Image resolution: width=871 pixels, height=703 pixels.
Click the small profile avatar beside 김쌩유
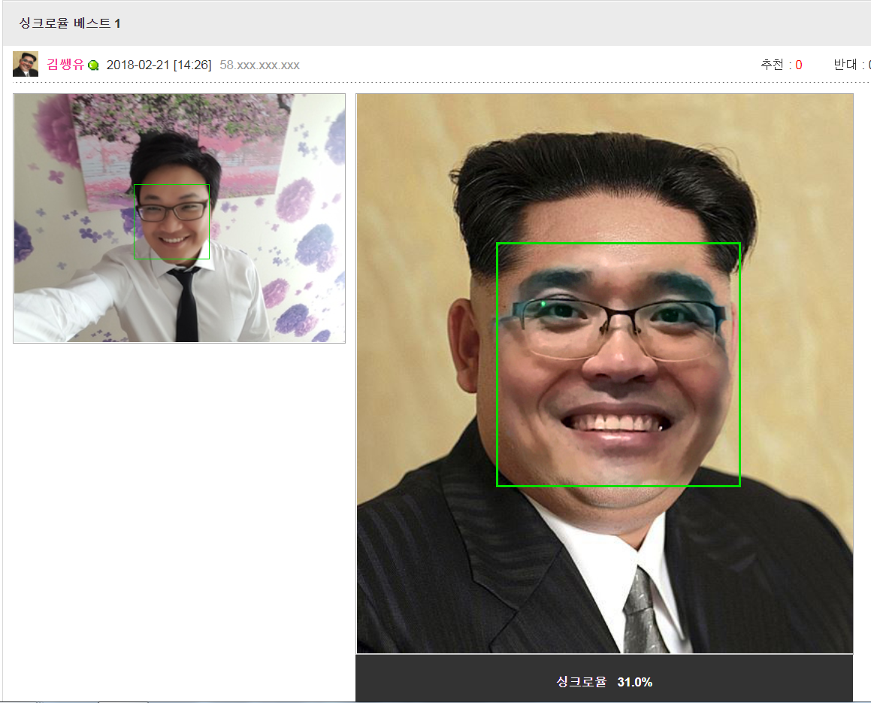pyautogui.click(x=26, y=65)
